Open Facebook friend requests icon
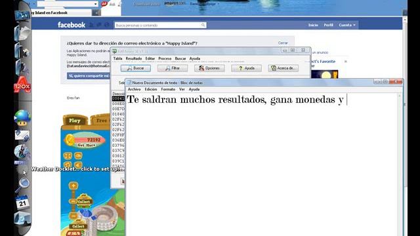 [91, 25]
